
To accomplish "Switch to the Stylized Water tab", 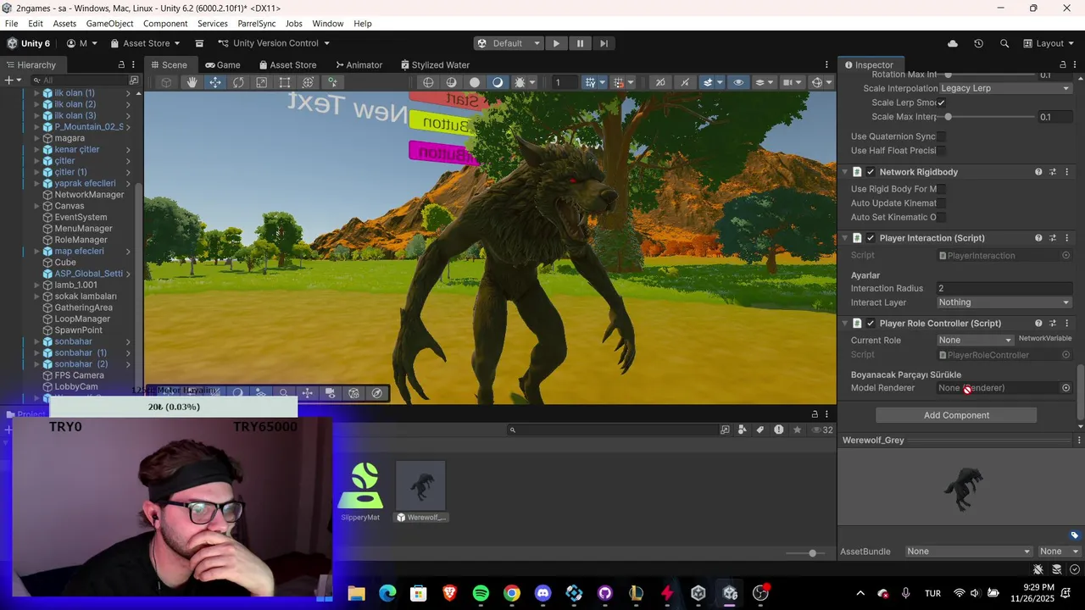I will (x=435, y=64).
